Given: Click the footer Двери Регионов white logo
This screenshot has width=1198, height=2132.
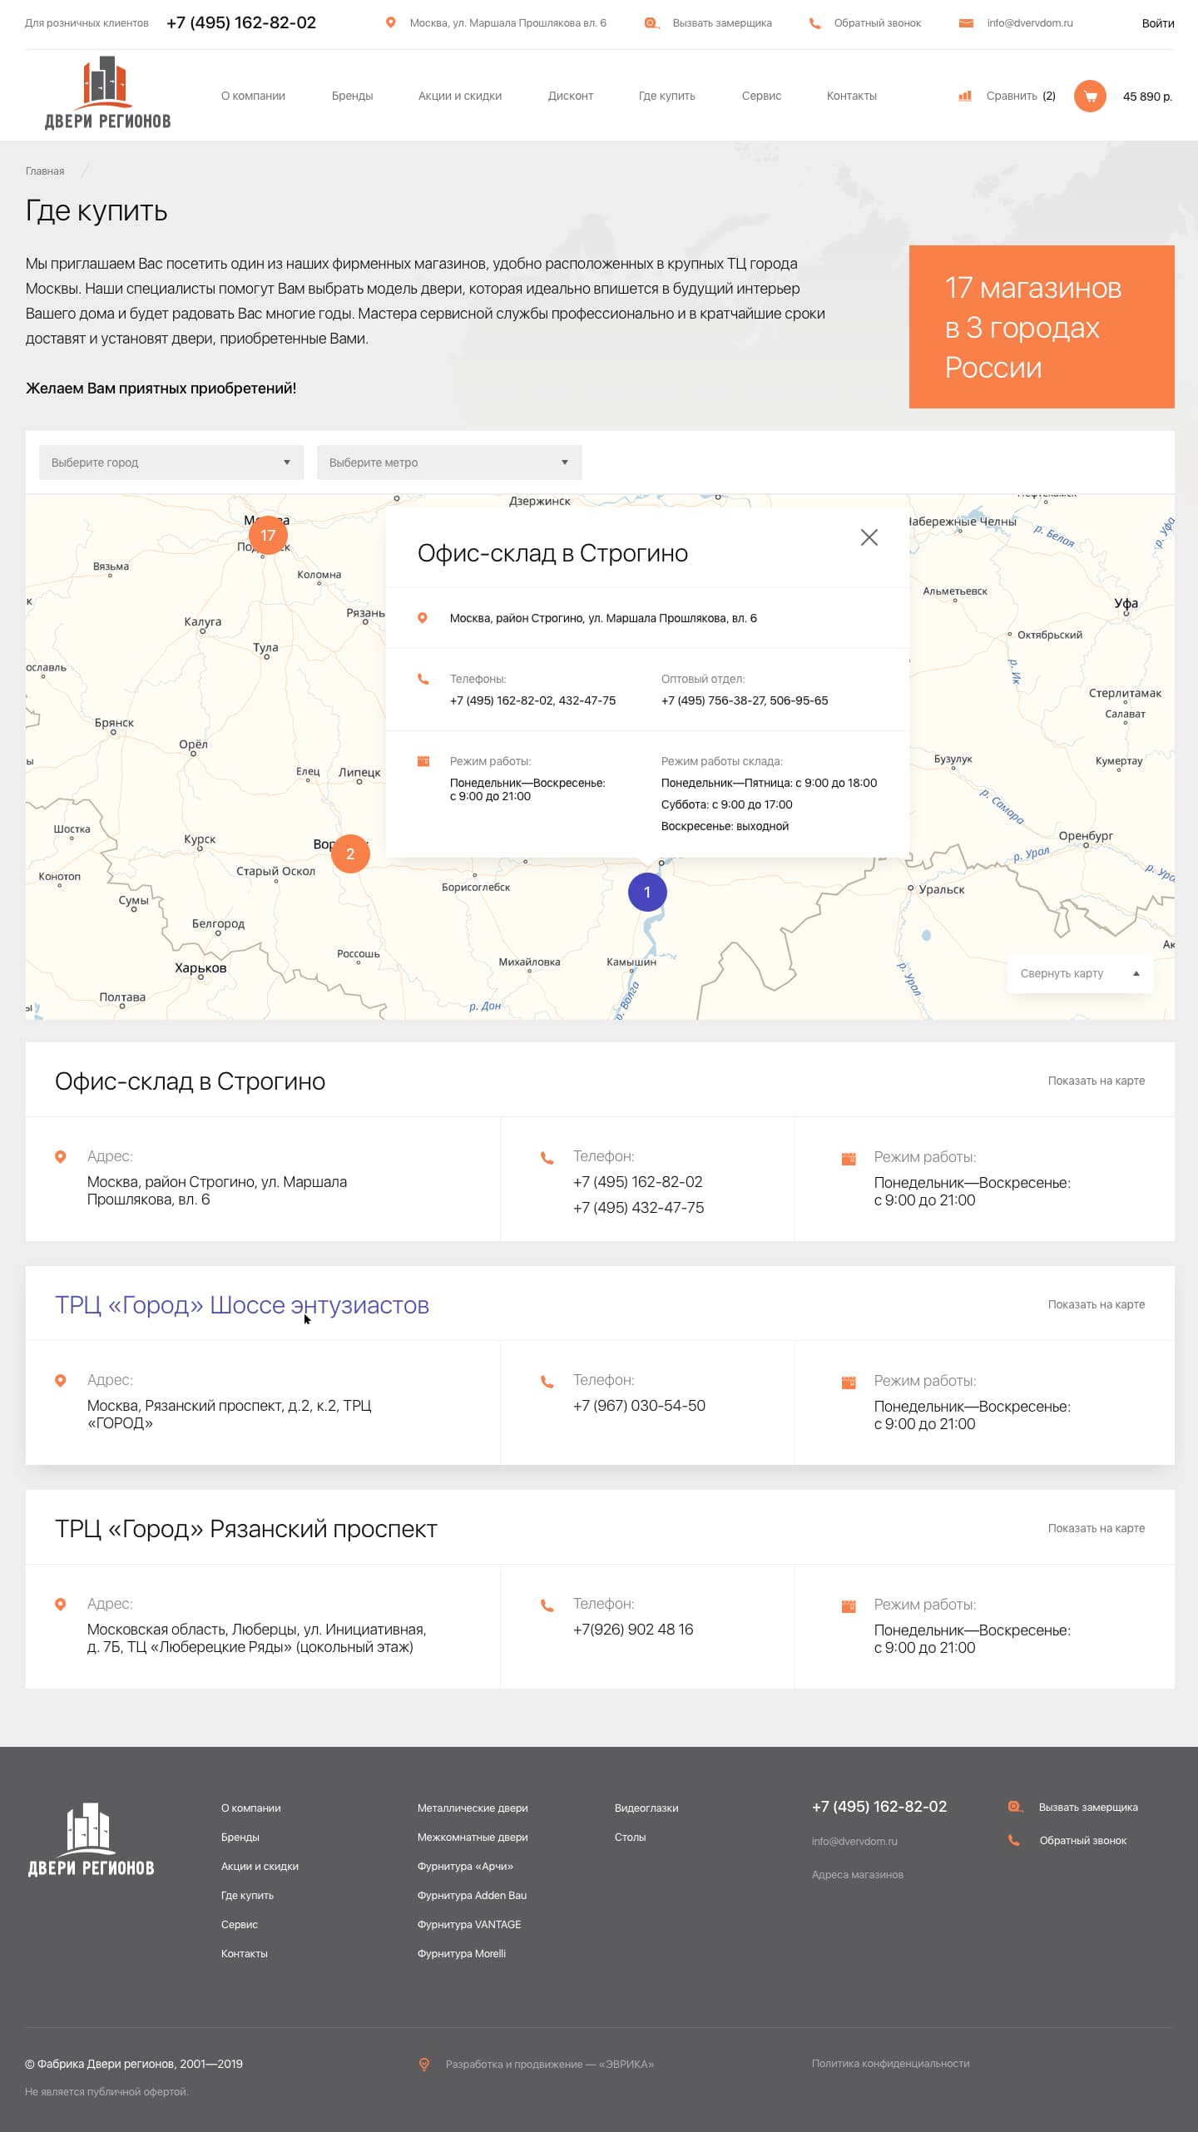Looking at the screenshot, I should pyautogui.click(x=92, y=1841).
